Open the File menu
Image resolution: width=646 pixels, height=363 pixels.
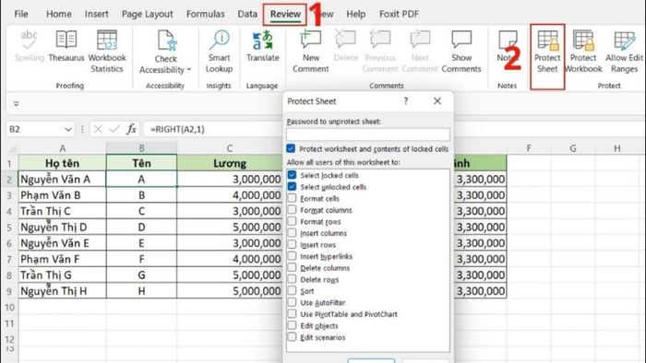tap(21, 14)
